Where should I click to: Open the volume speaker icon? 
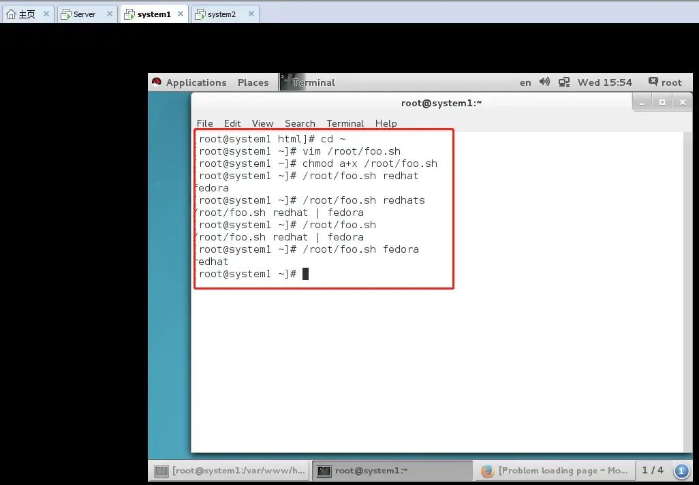pos(544,82)
